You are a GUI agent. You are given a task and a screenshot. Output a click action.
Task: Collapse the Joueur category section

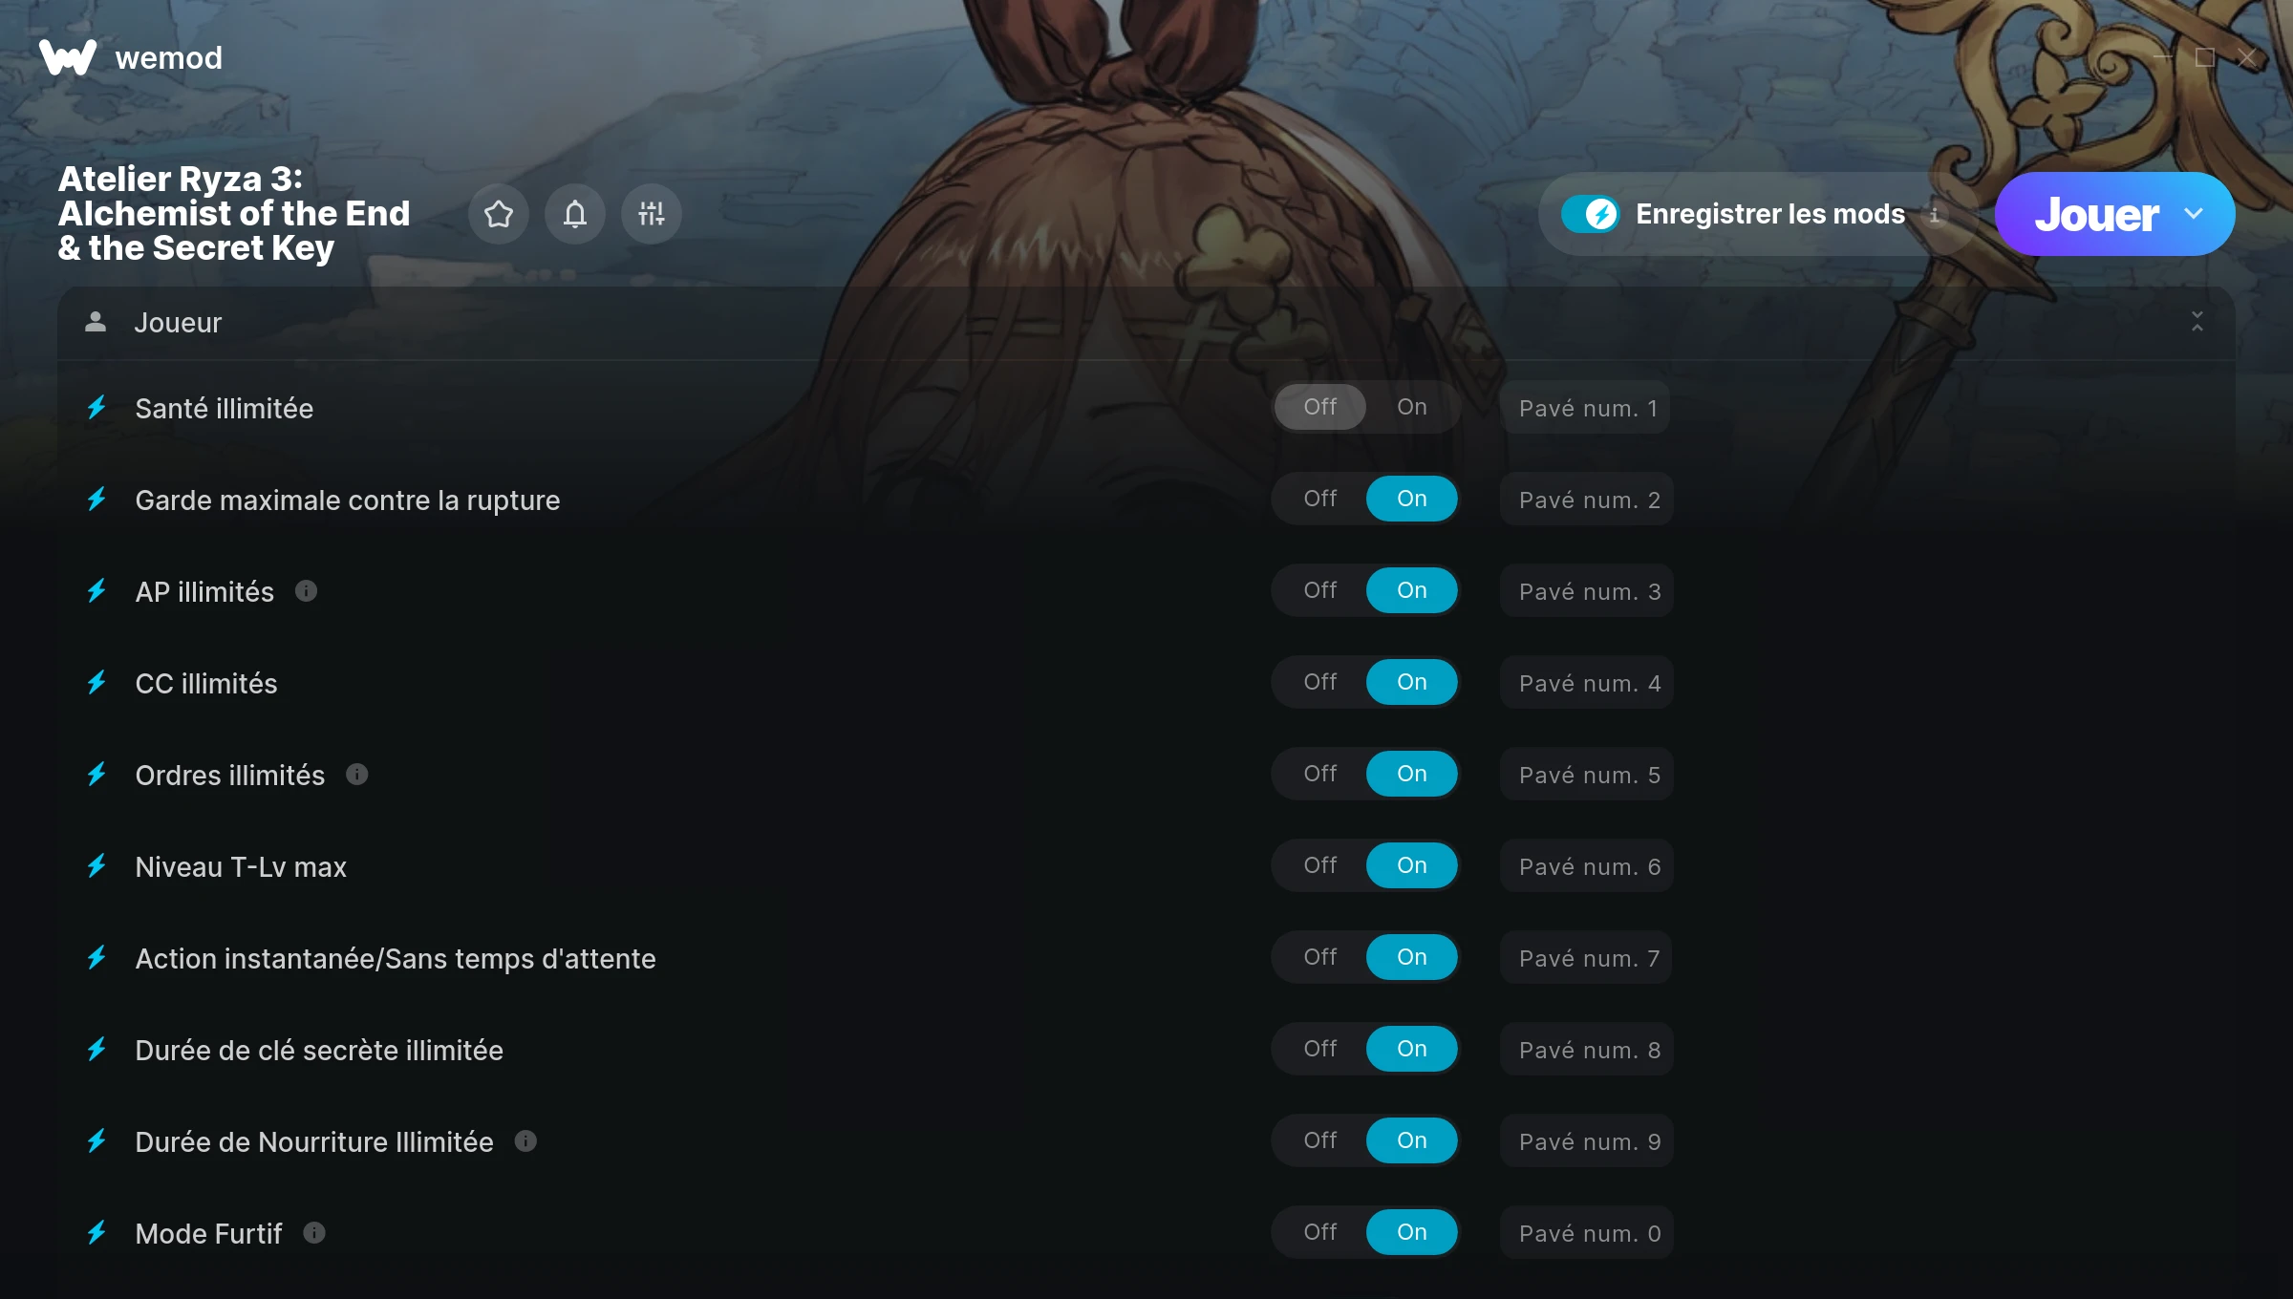pos(2197,322)
